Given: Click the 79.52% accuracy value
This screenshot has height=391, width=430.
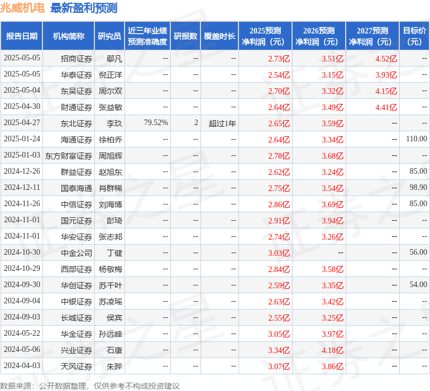Looking at the screenshot, I should click(x=156, y=123).
